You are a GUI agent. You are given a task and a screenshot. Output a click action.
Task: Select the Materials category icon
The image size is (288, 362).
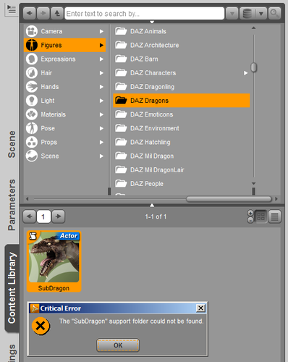pos(32,114)
